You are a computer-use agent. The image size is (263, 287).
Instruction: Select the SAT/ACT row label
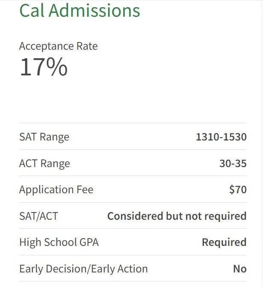tap(39, 216)
